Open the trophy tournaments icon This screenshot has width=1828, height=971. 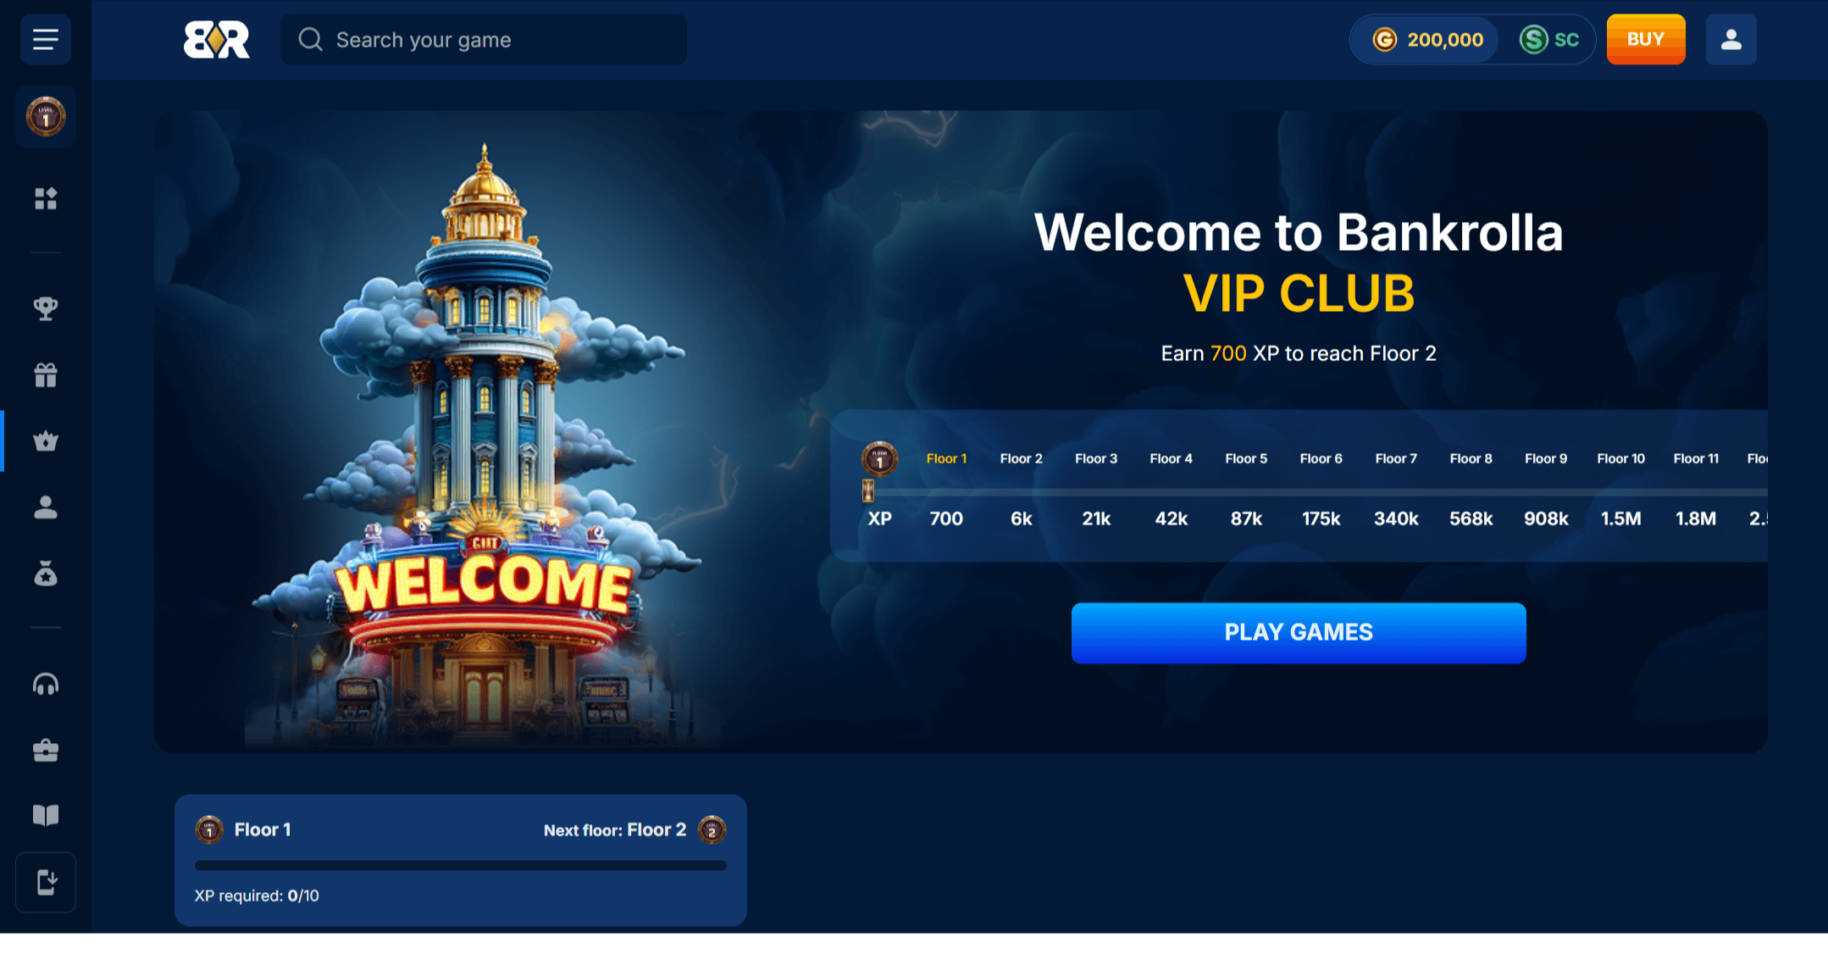(x=46, y=308)
